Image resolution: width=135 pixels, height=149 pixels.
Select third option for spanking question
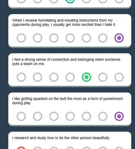pyautogui.click(x=54, y=116)
